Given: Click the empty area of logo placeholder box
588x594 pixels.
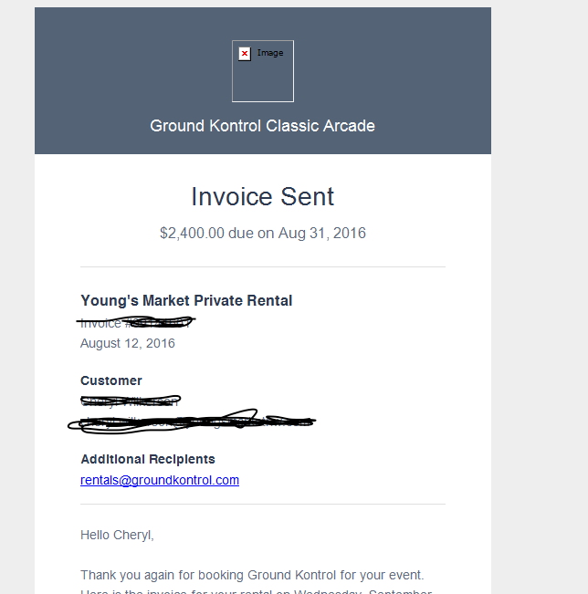Looking at the screenshot, I should point(263,82).
